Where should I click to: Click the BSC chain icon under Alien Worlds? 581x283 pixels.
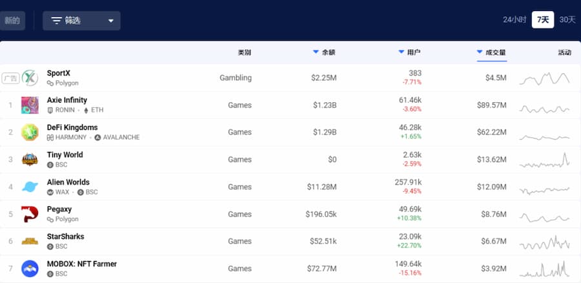(x=81, y=192)
